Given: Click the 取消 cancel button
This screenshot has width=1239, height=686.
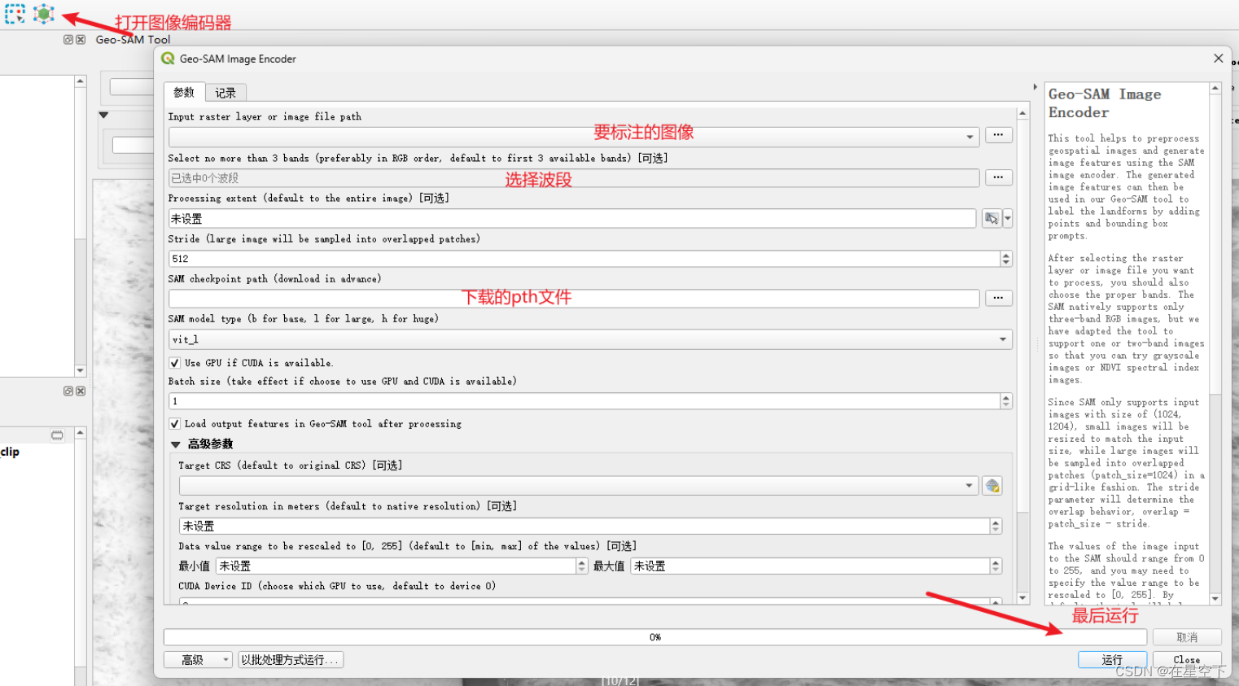Looking at the screenshot, I should [x=1187, y=637].
